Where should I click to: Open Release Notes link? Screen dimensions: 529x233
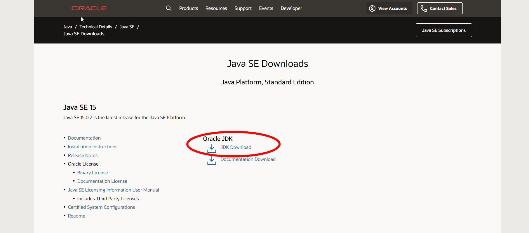pyautogui.click(x=83, y=155)
